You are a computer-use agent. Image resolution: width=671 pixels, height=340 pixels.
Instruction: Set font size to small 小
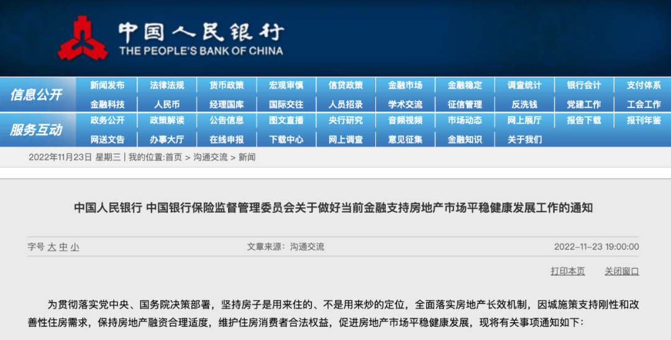pos(75,247)
